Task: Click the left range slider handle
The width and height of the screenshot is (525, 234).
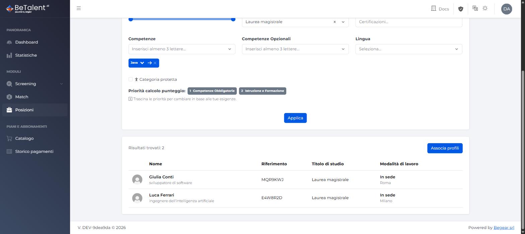Action: click(x=131, y=19)
